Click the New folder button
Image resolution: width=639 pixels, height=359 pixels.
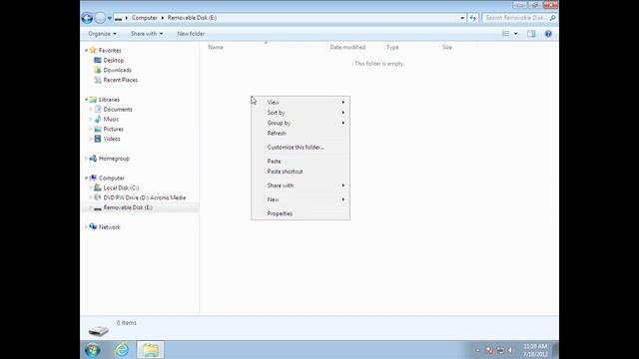[191, 34]
